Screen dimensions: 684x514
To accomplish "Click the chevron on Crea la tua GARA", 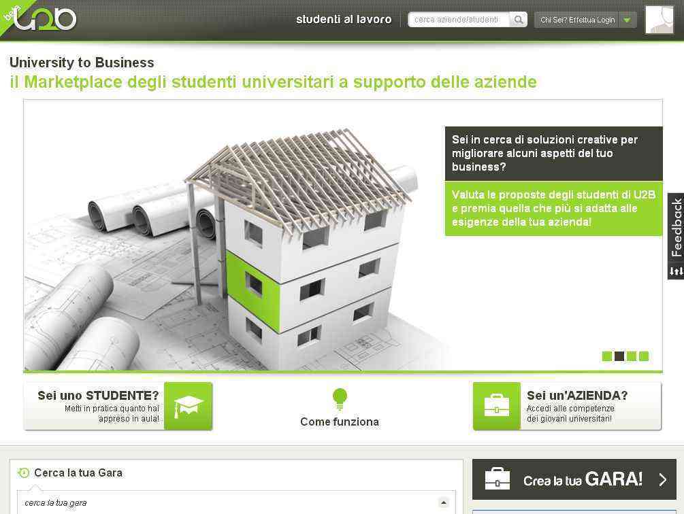I will [663, 479].
